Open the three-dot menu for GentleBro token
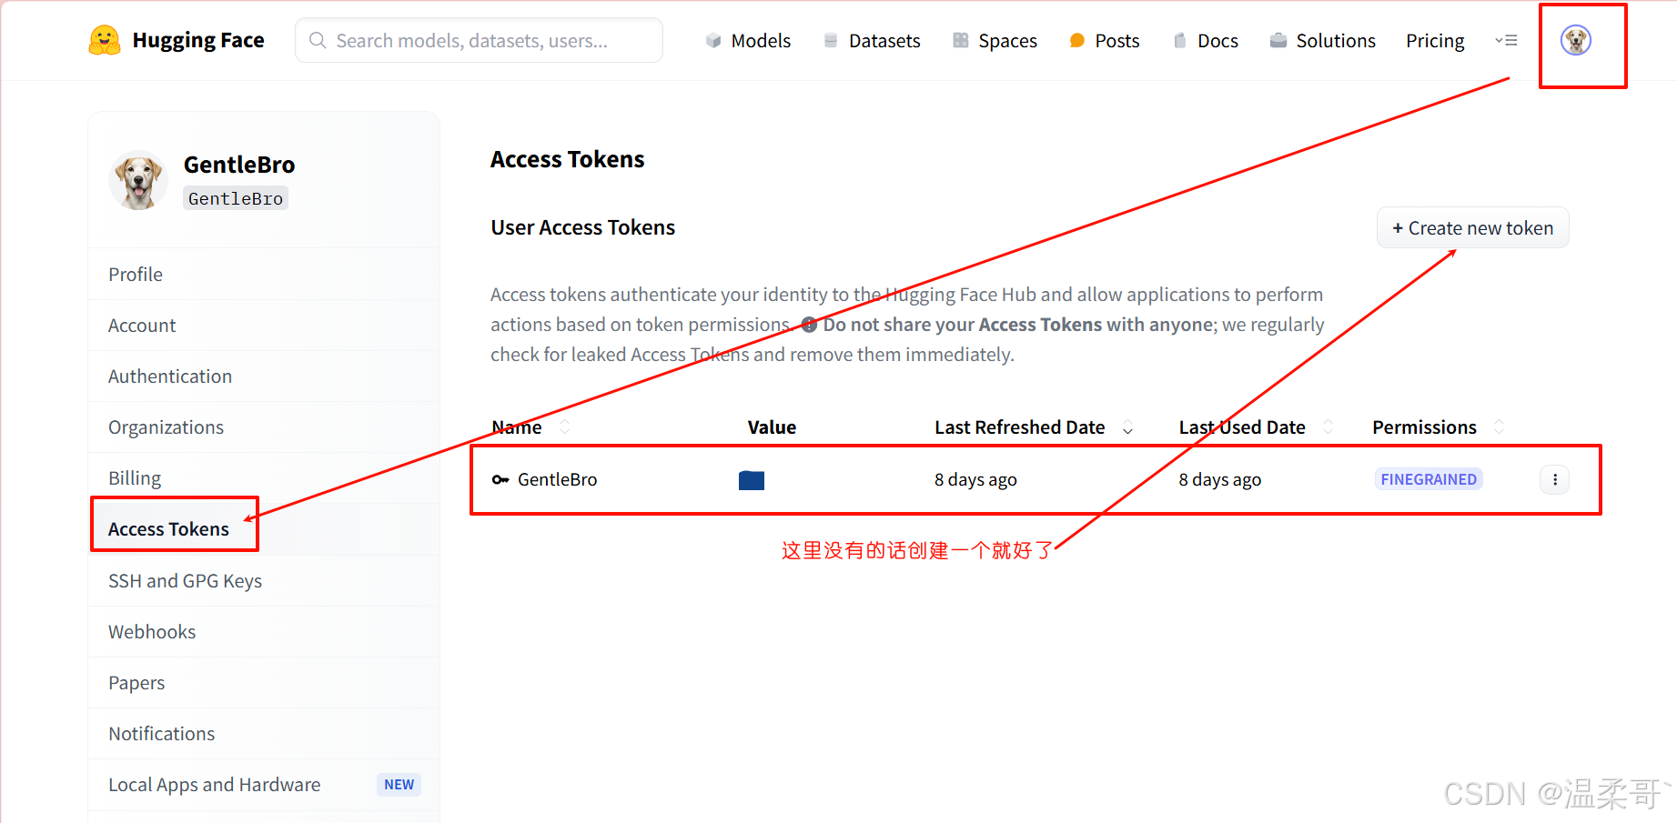This screenshot has width=1677, height=823. pos(1555,479)
